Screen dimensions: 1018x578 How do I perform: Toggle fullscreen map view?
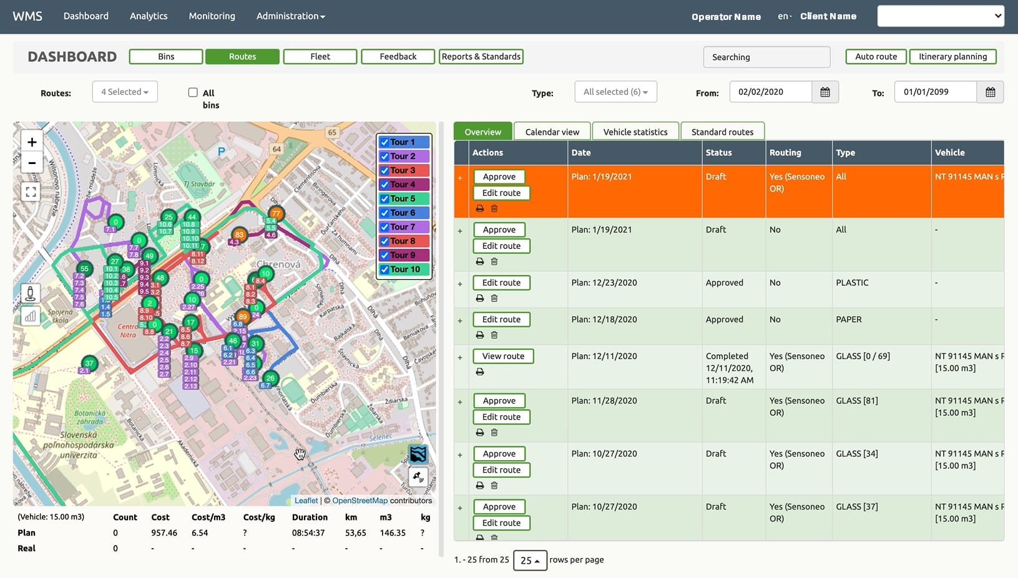coord(31,192)
